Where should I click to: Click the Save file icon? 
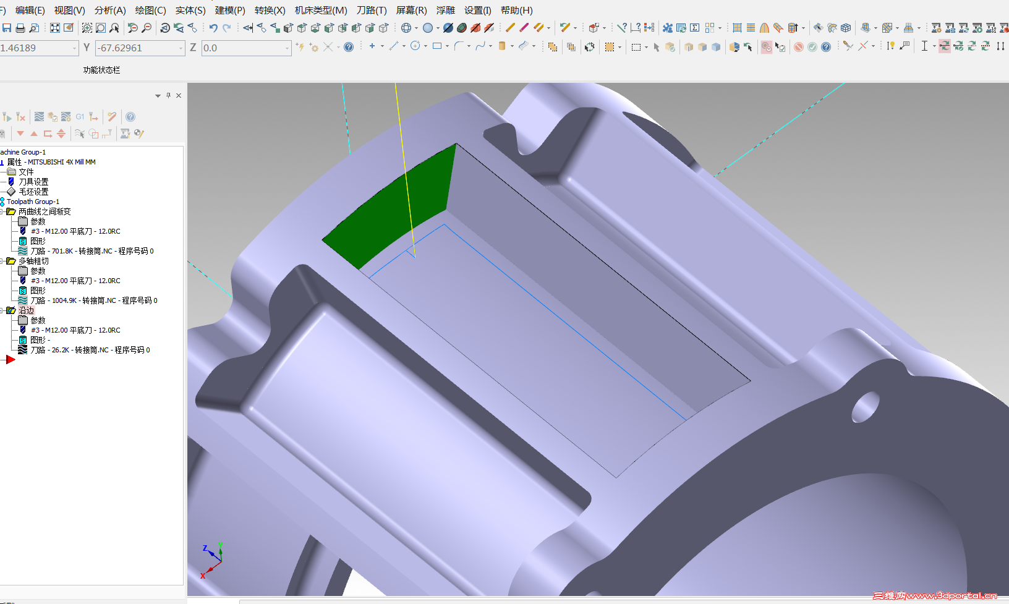[7, 28]
